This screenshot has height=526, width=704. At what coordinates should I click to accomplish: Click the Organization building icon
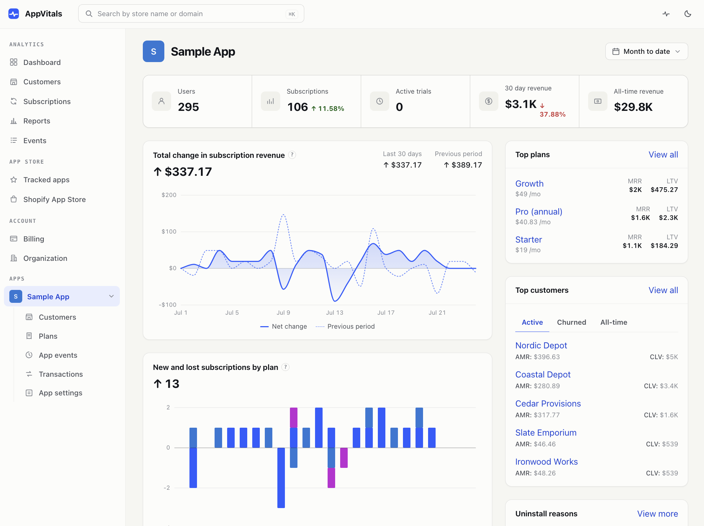pos(14,258)
